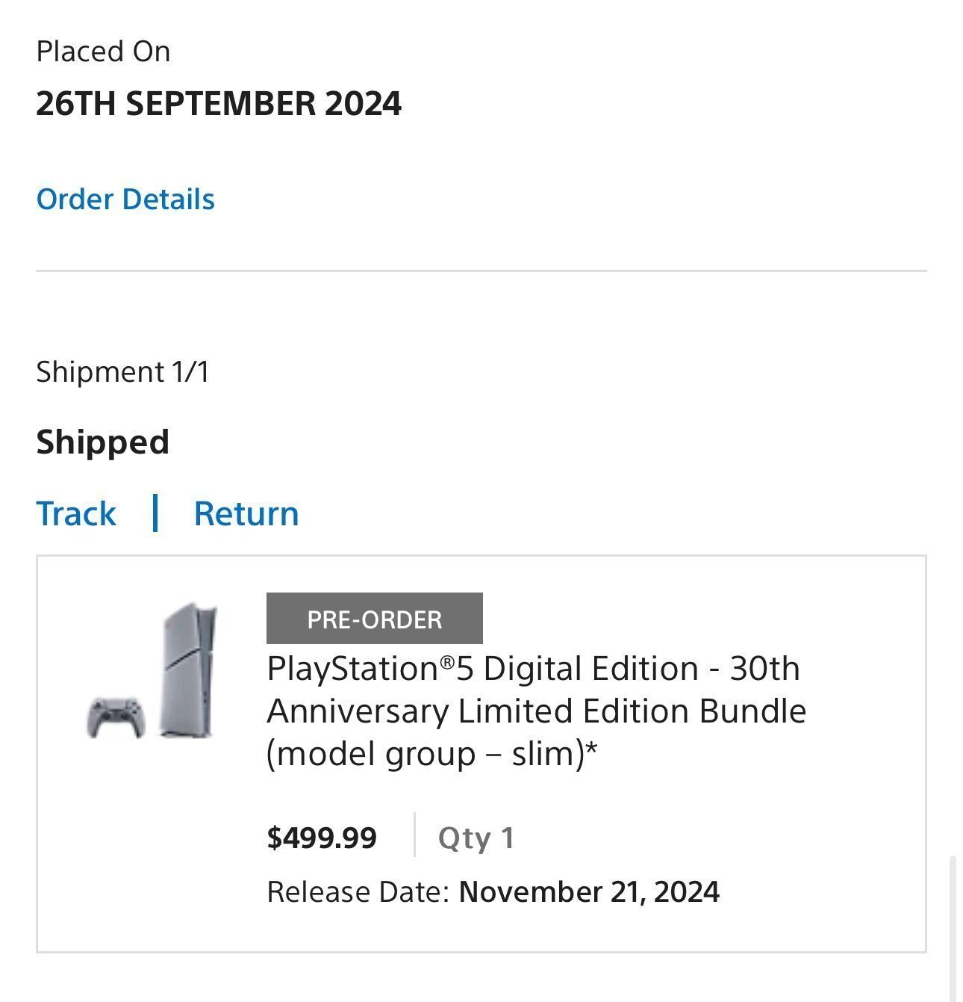Click the divider between Track and Return
Viewport: 963px width, 1002px height.
point(155,513)
